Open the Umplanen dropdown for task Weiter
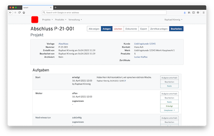Image resolution: width=214 pixels, height=136 pixels. pos(169,110)
